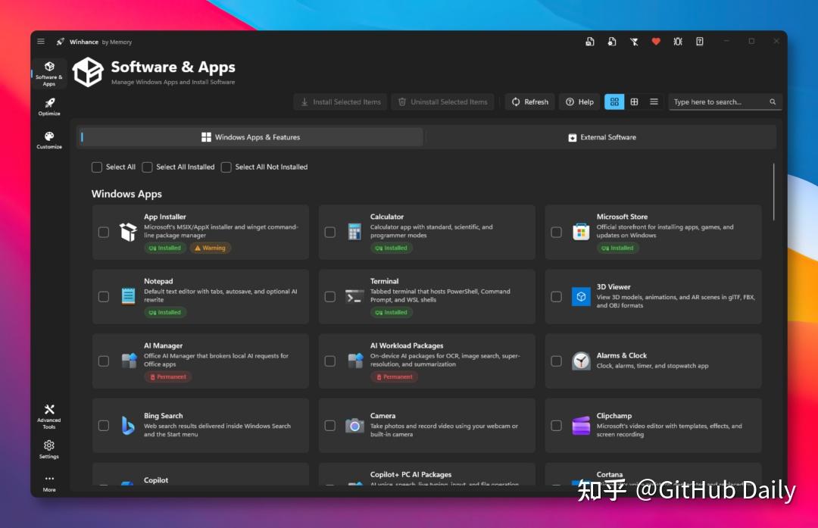The width and height of the screenshot is (818, 528).
Task: Switch to list view layout
Action: (654, 102)
